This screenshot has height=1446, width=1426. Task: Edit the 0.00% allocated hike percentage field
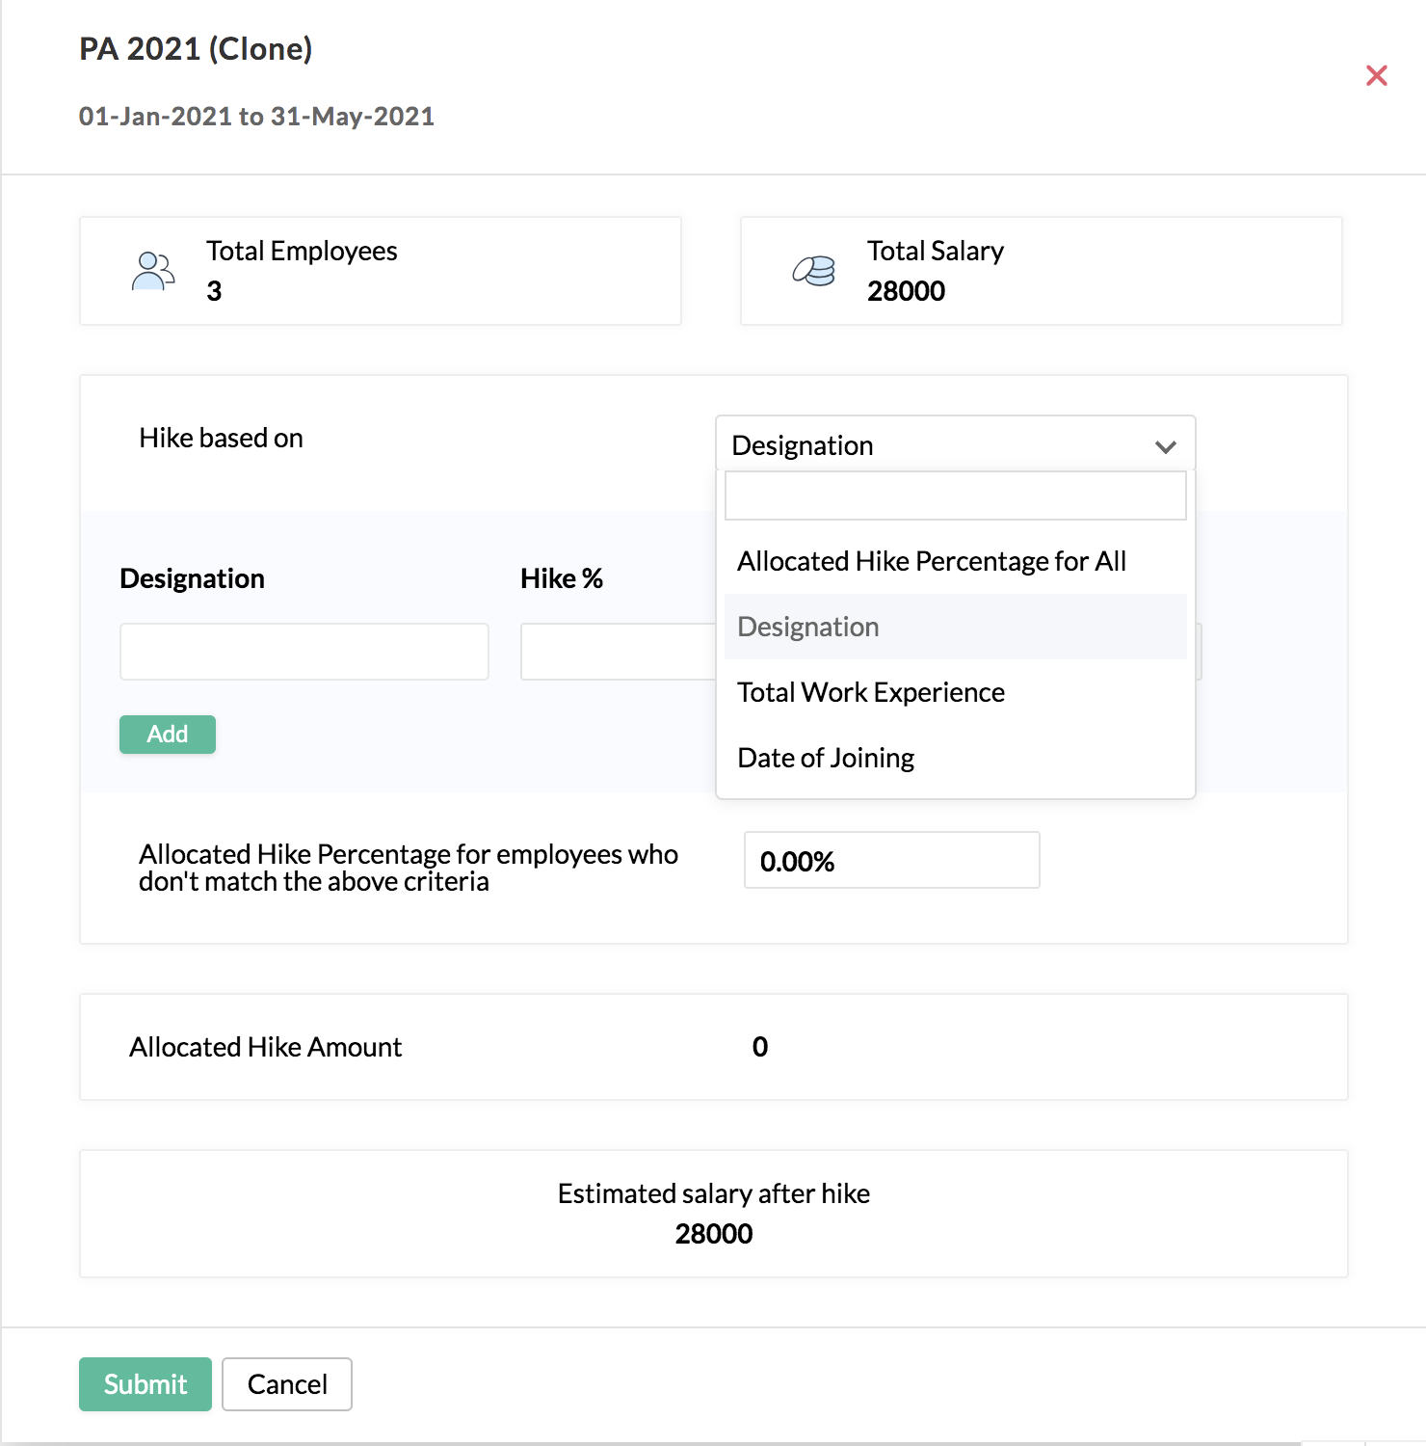(890, 861)
